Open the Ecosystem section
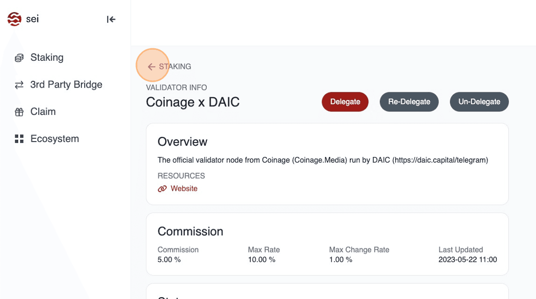 (55, 139)
